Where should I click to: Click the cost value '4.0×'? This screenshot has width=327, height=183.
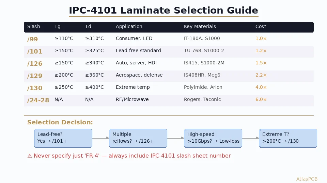261,87
